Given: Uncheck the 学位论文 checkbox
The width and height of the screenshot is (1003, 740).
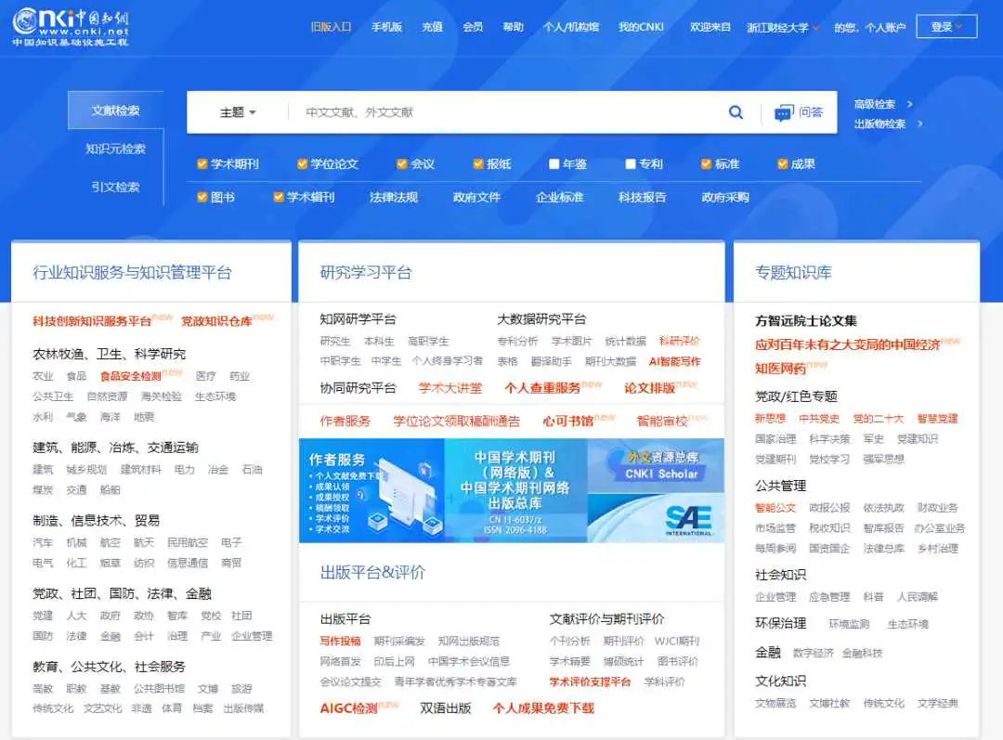Looking at the screenshot, I should coord(302,164).
